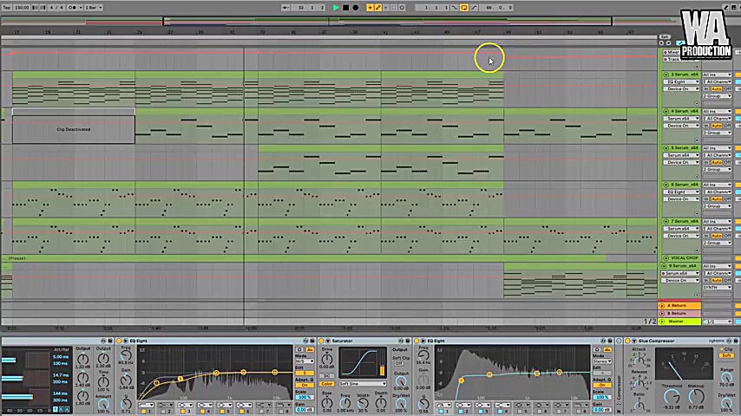The height and width of the screenshot is (416, 741).
Task: Open first EQ Eight M/S mode dropdown
Action: point(305,361)
